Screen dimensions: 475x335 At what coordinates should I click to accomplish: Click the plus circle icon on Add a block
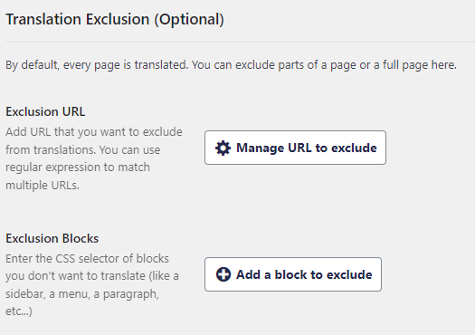(x=223, y=274)
